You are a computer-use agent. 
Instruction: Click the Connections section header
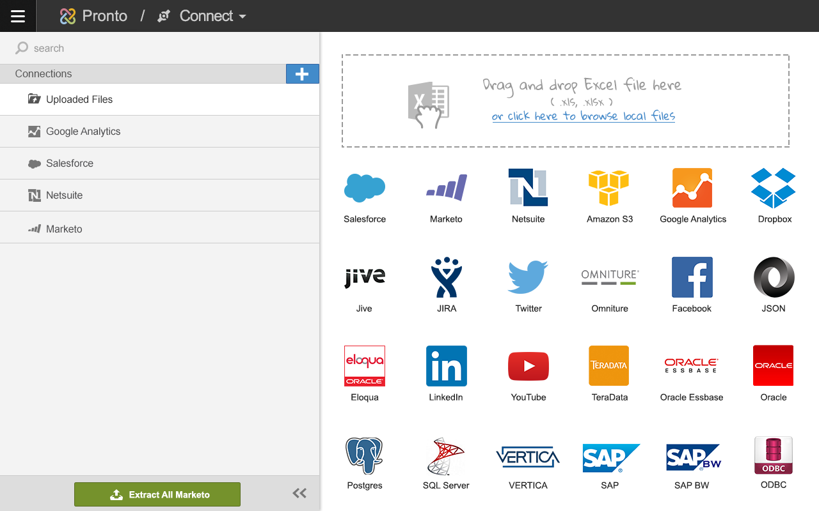pos(143,73)
